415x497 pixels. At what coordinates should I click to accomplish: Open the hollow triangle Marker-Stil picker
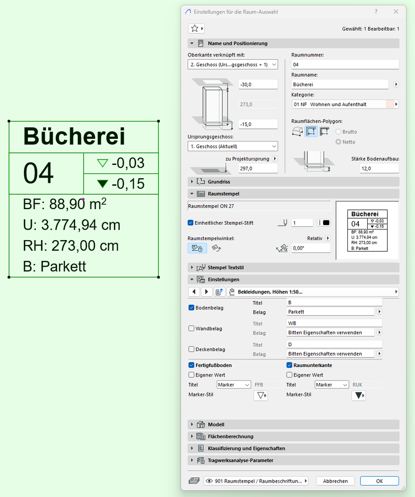pyautogui.click(x=261, y=395)
